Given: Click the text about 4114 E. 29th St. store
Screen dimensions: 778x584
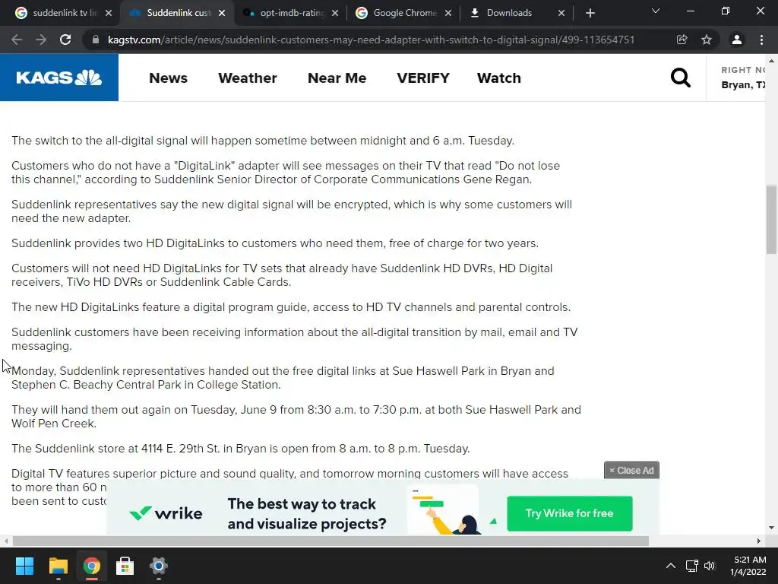Looking at the screenshot, I should pos(241,449).
